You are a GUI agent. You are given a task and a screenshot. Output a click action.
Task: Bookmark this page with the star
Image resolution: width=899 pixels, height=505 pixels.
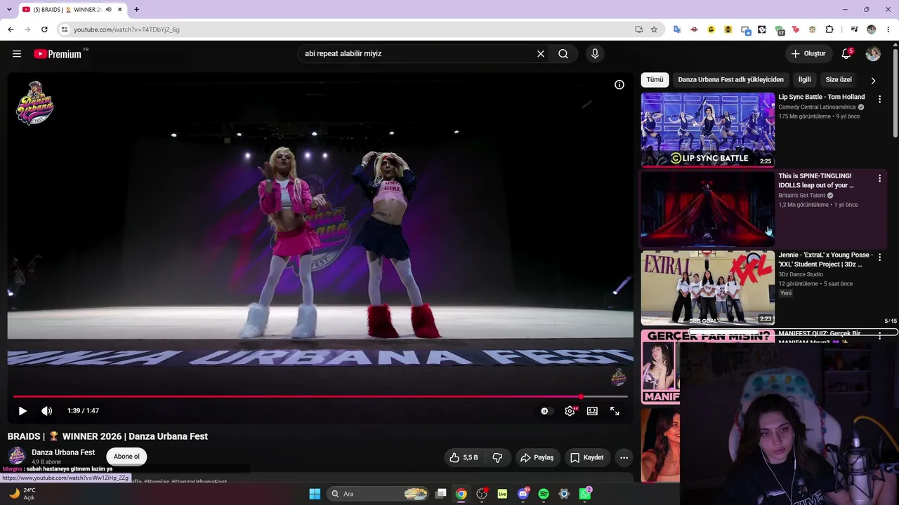[654, 29]
